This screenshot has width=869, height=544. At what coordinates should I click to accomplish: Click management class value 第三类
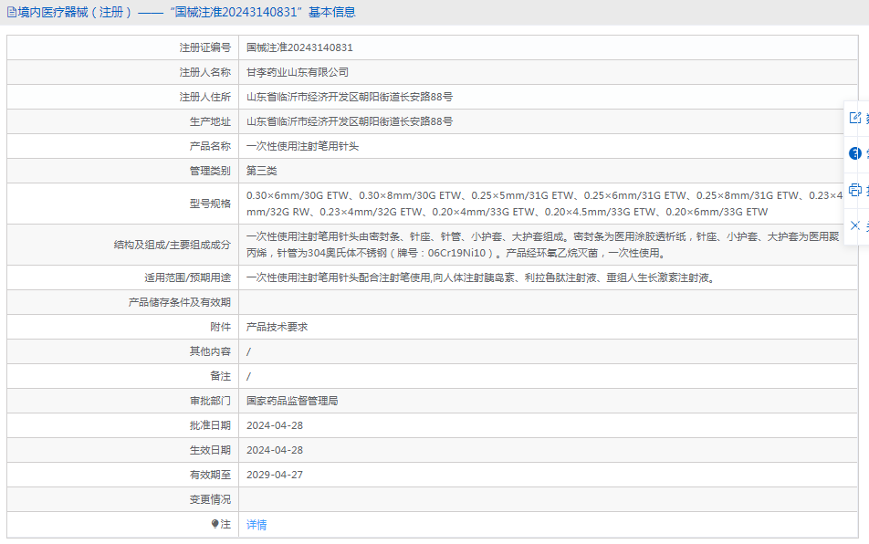pyautogui.click(x=262, y=171)
